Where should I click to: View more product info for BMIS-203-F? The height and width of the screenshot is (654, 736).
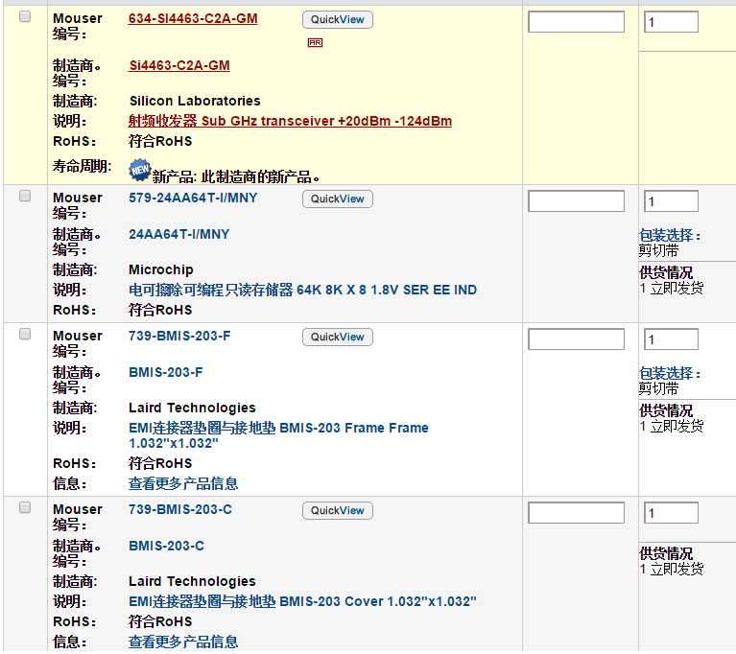[183, 483]
